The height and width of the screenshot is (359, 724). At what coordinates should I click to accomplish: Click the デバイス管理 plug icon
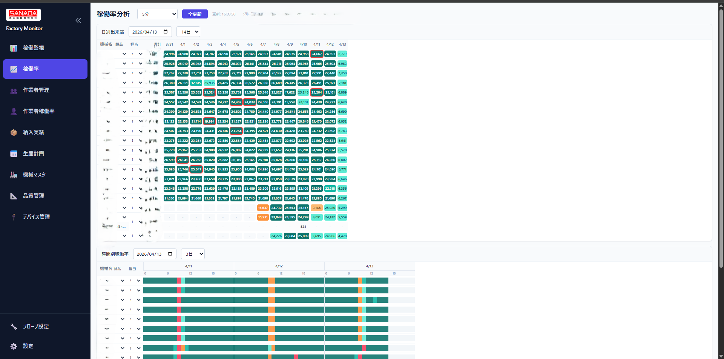pos(14,217)
